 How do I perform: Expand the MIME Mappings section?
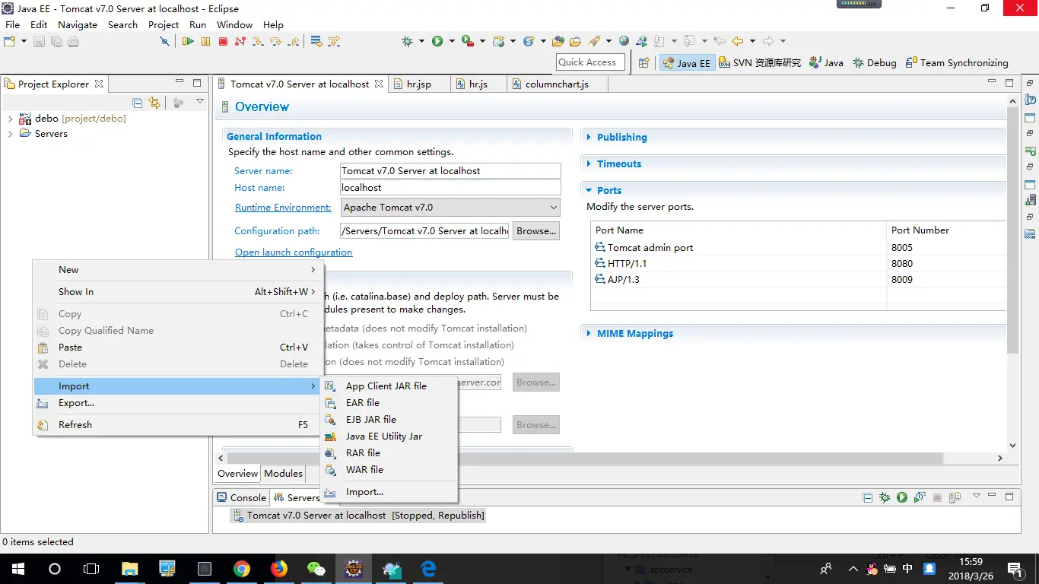point(589,334)
